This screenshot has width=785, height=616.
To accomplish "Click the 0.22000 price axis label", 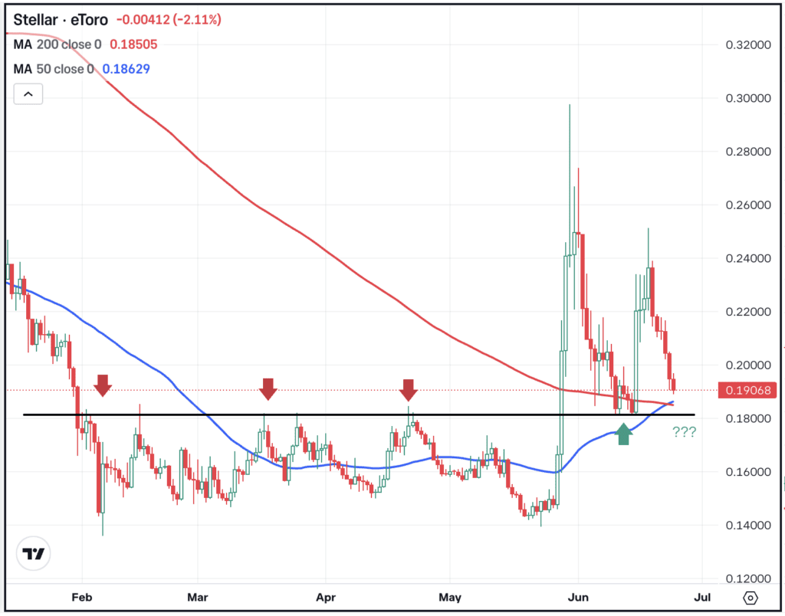I will [748, 312].
